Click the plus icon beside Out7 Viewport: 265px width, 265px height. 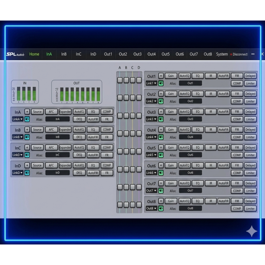pyautogui.click(x=161, y=183)
